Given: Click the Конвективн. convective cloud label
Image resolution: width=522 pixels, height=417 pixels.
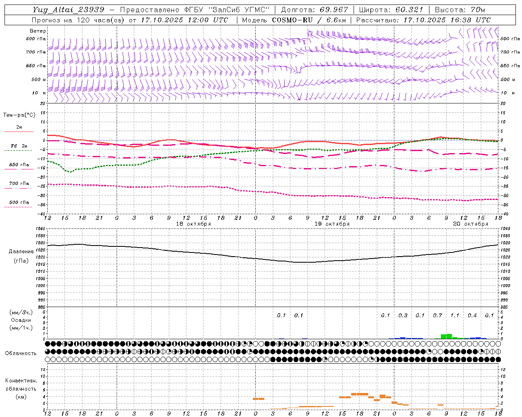Looking at the screenshot, I should (21, 381).
